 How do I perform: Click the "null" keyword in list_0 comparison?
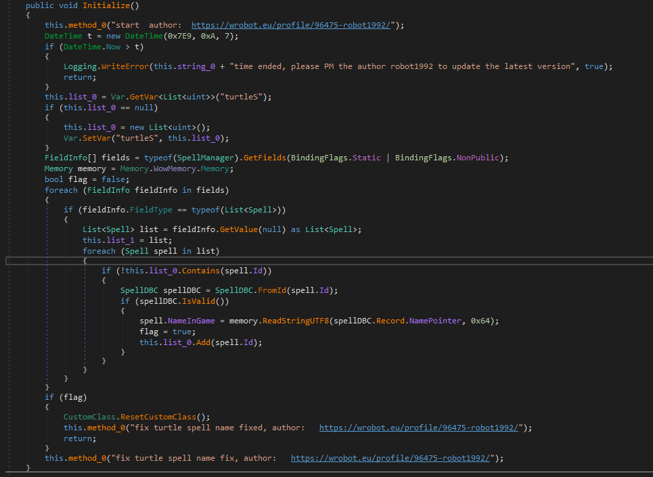[144, 108]
